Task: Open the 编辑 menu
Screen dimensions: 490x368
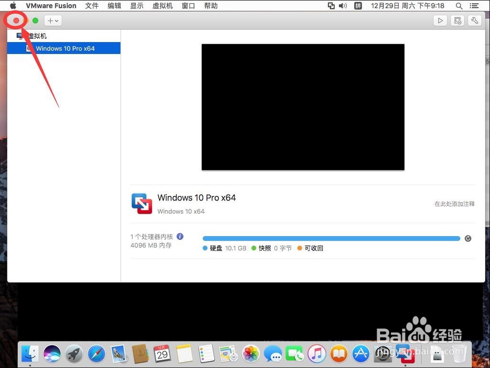Action: [x=114, y=5]
